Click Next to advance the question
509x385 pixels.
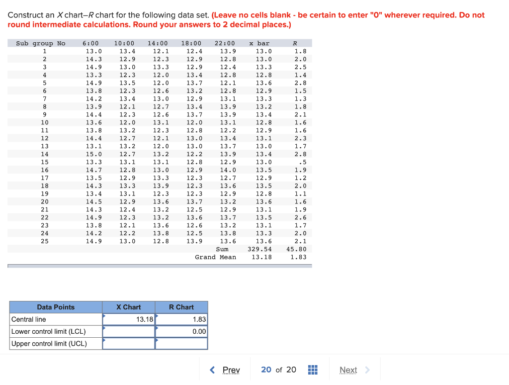point(348,370)
